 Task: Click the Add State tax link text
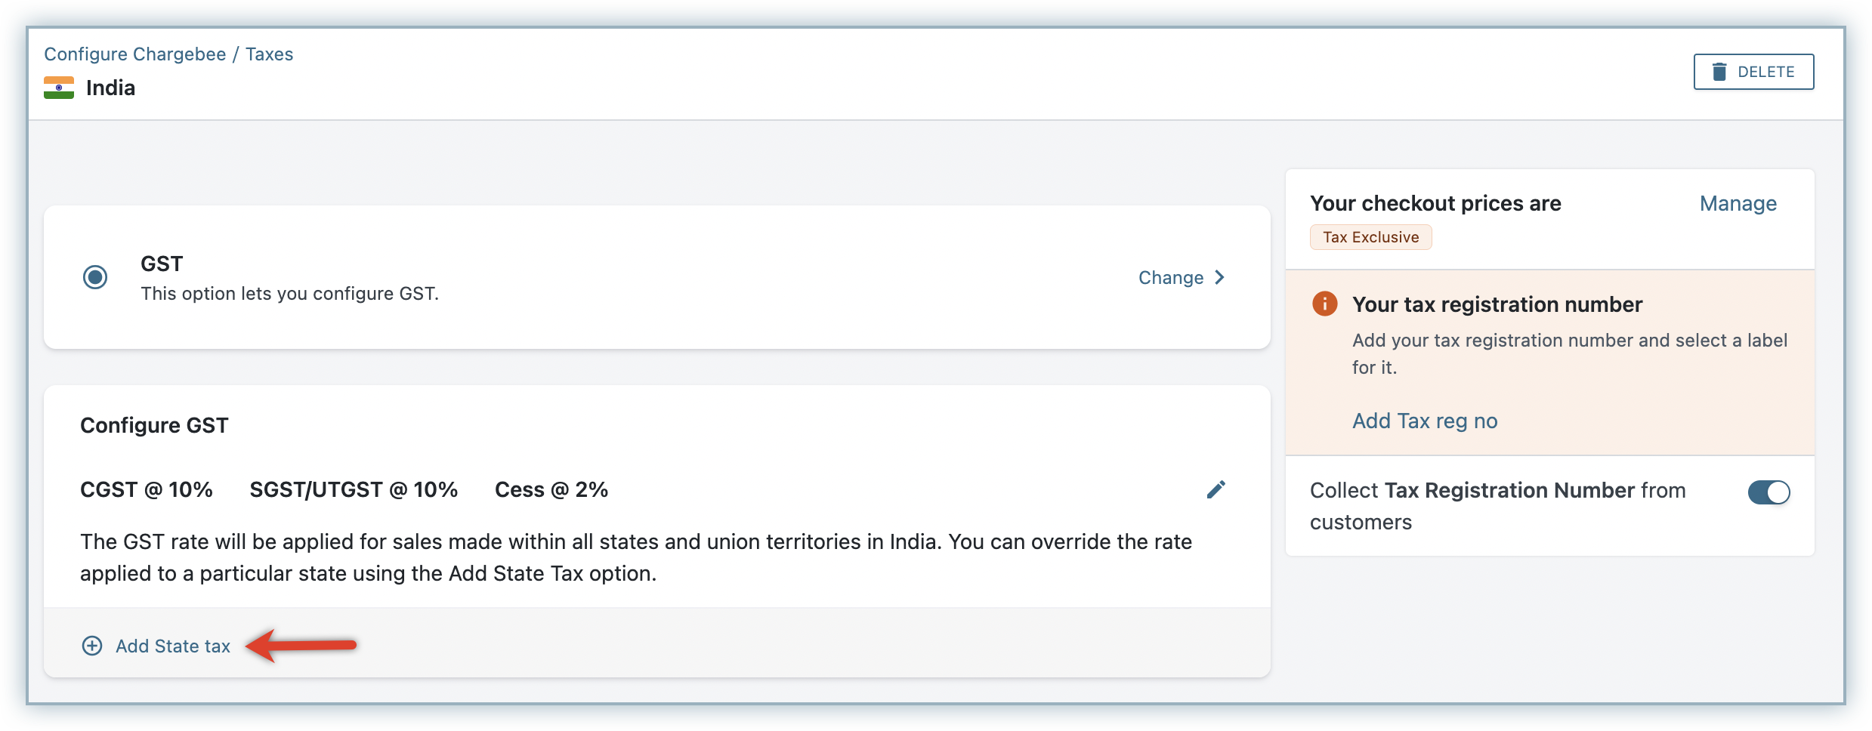click(173, 646)
